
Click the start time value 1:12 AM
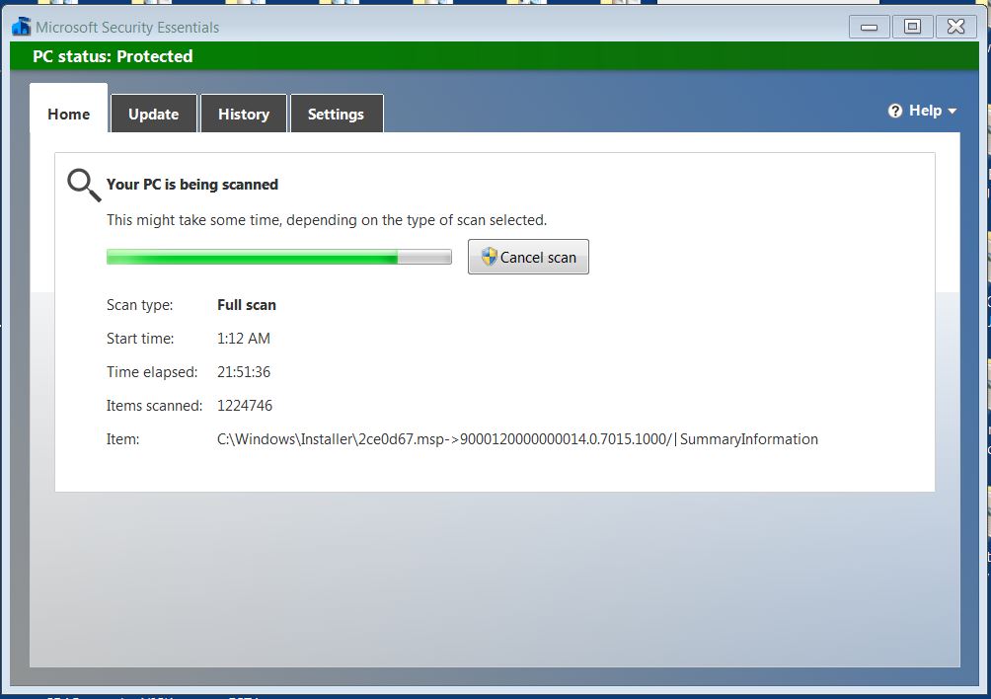click(x=244, y=338)
